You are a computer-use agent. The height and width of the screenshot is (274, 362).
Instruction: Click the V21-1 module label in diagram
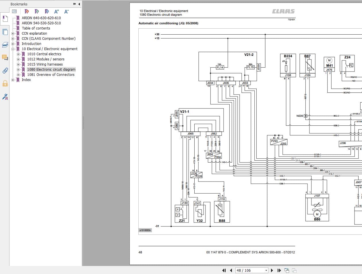(185, 112)
